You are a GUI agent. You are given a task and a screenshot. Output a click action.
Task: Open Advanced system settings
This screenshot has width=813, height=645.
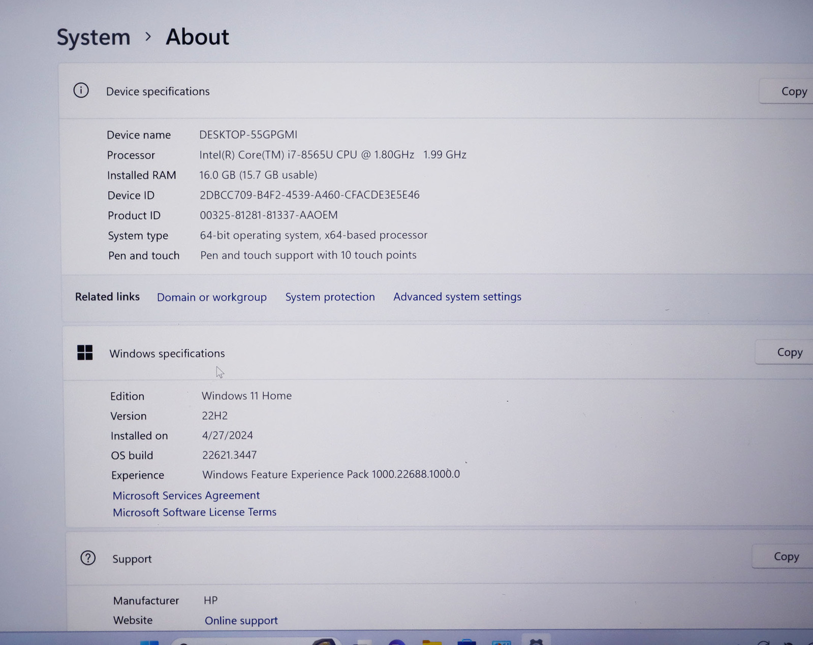click(x=457, y=297)
